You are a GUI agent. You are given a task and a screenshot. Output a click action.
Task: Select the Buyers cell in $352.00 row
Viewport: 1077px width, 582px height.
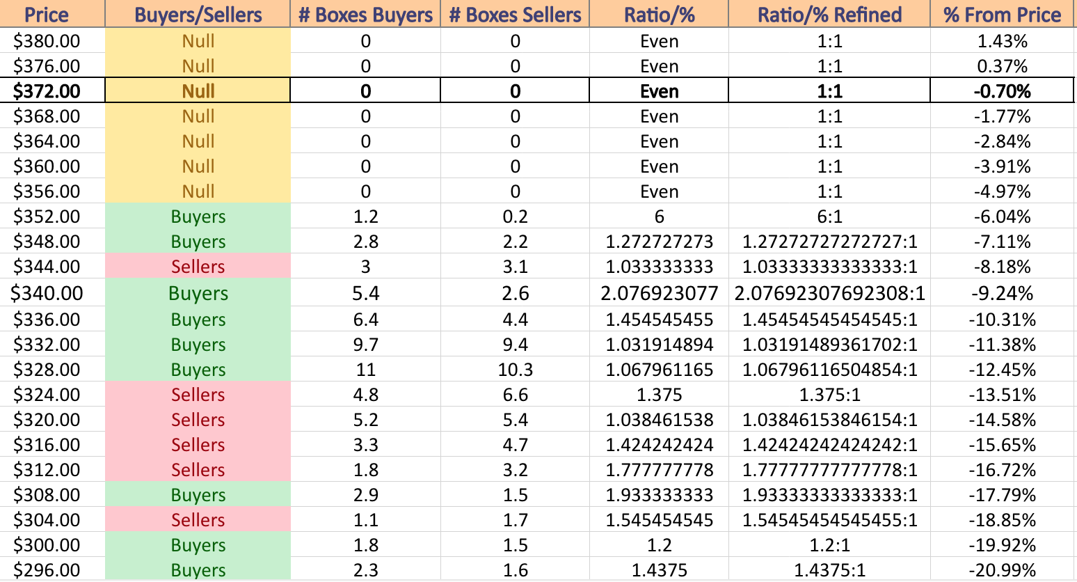coord(198,217)
